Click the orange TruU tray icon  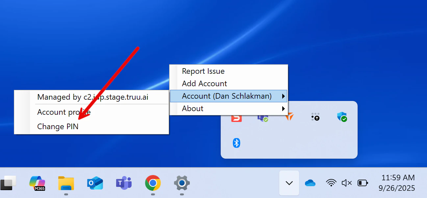click(x=289, y=117)
